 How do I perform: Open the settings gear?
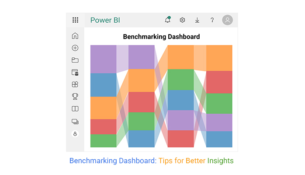click(x=182, y=20)
